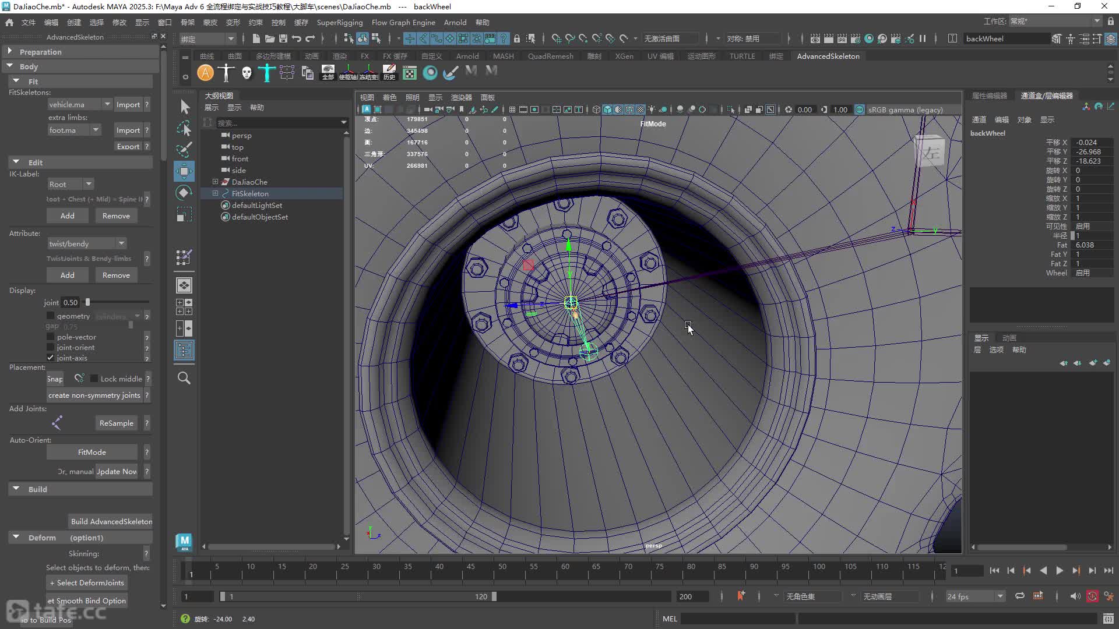Open the Flow Graph Engine menu
The image size is (1119, 629).
coord(403,22)
